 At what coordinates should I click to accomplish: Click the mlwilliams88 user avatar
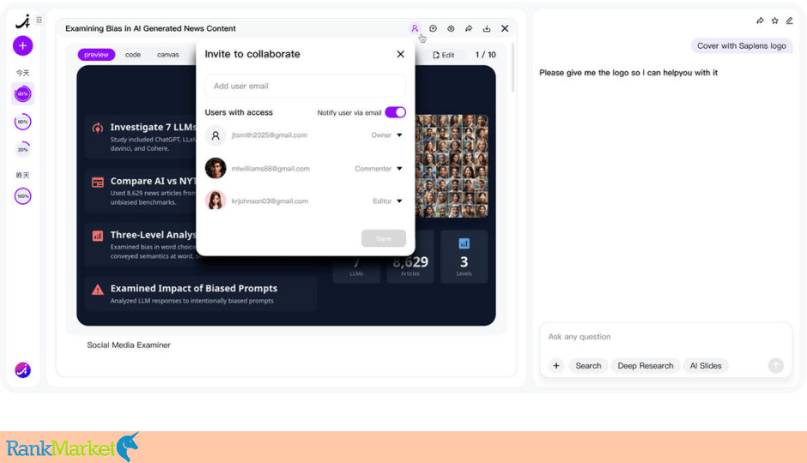point(215,168)
